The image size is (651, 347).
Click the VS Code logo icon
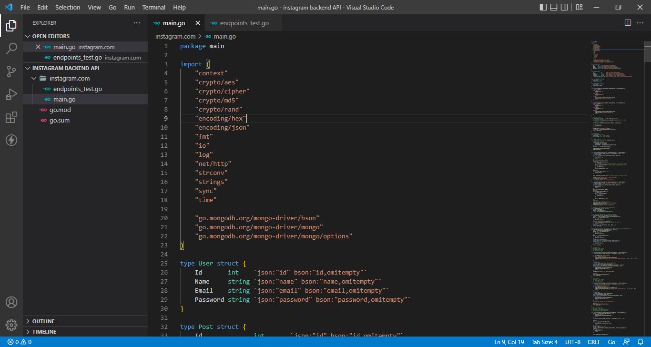click(x=9, y=7)
